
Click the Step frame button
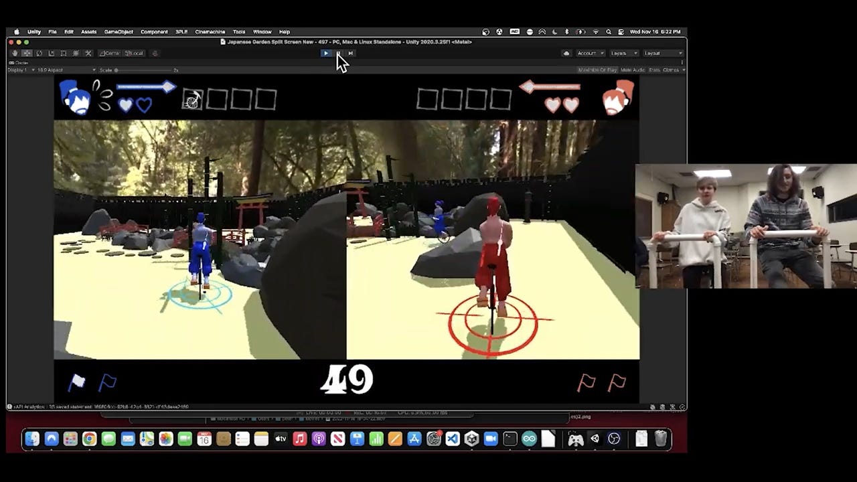tap(350, 53)
